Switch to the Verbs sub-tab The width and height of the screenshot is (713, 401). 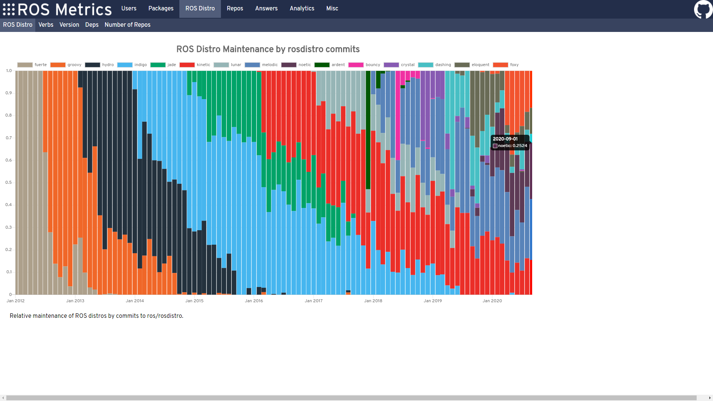pos(46,25)
